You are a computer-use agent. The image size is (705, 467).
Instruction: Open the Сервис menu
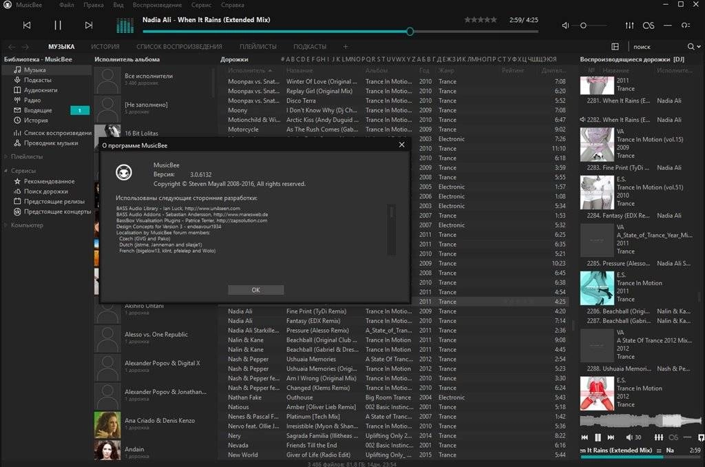[201, 5]
